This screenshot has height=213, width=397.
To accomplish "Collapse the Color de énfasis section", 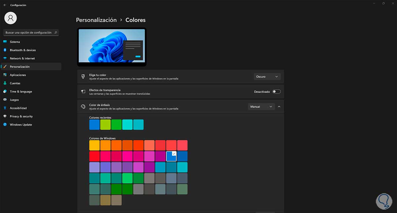I will click(279, 107).
